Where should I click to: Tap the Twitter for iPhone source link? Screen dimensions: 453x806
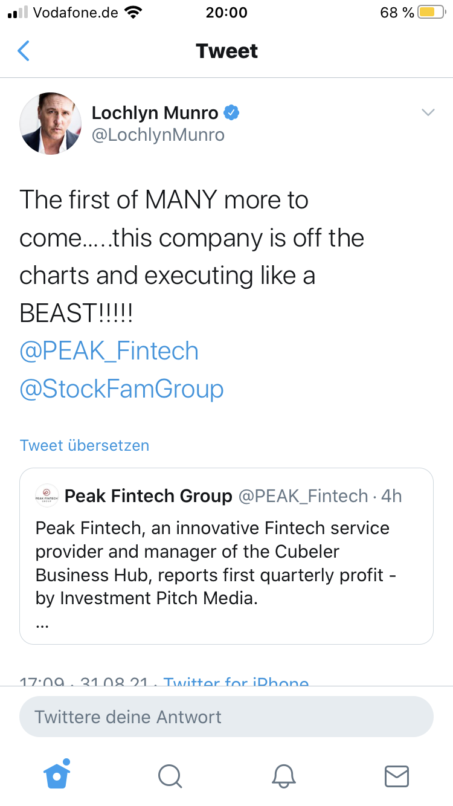point(236,682)
